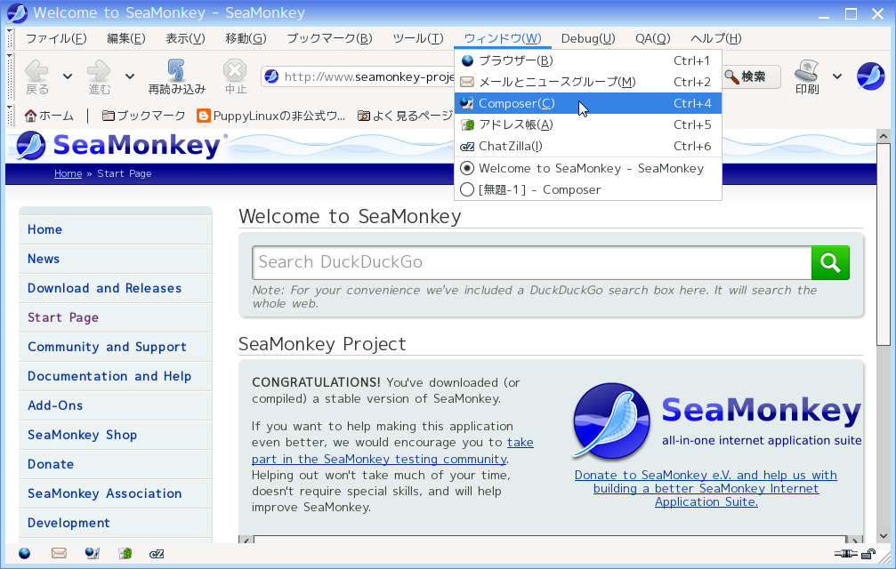This screenshot has width=896, height=569.
Task: Click PuppyLinuxの非公式 bookmark with Blogger icon
Action: coord(270,116)
